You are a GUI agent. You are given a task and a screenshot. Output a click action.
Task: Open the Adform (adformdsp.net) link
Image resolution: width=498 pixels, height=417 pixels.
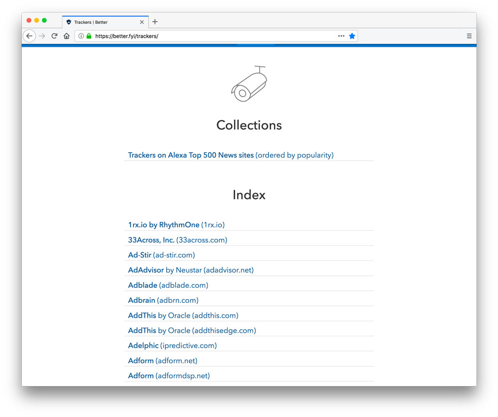click(169, 376)
